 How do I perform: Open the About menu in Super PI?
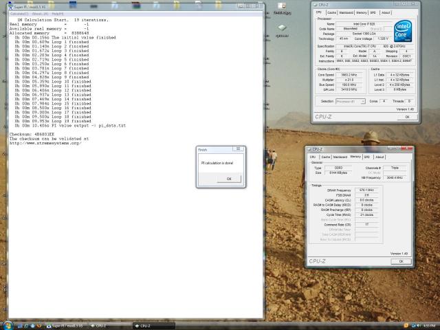pyautogui.click(x=40, y=14)
